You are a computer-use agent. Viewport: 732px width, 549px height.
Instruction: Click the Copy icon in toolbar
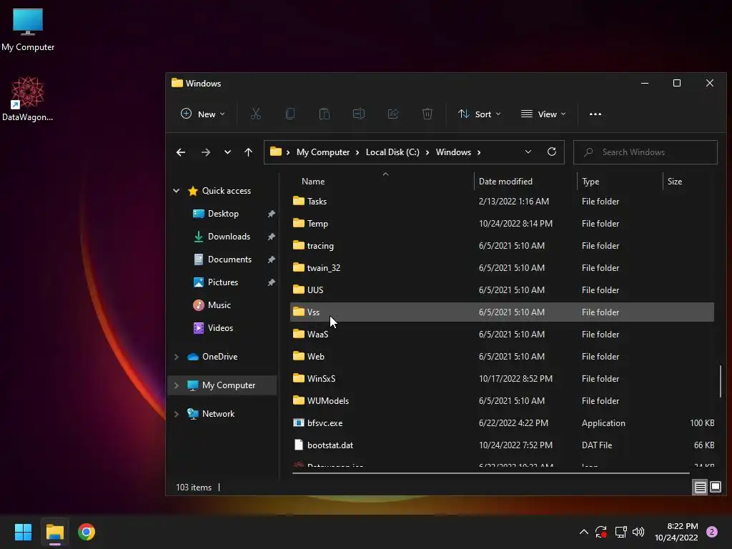click(x=290, y=114)
